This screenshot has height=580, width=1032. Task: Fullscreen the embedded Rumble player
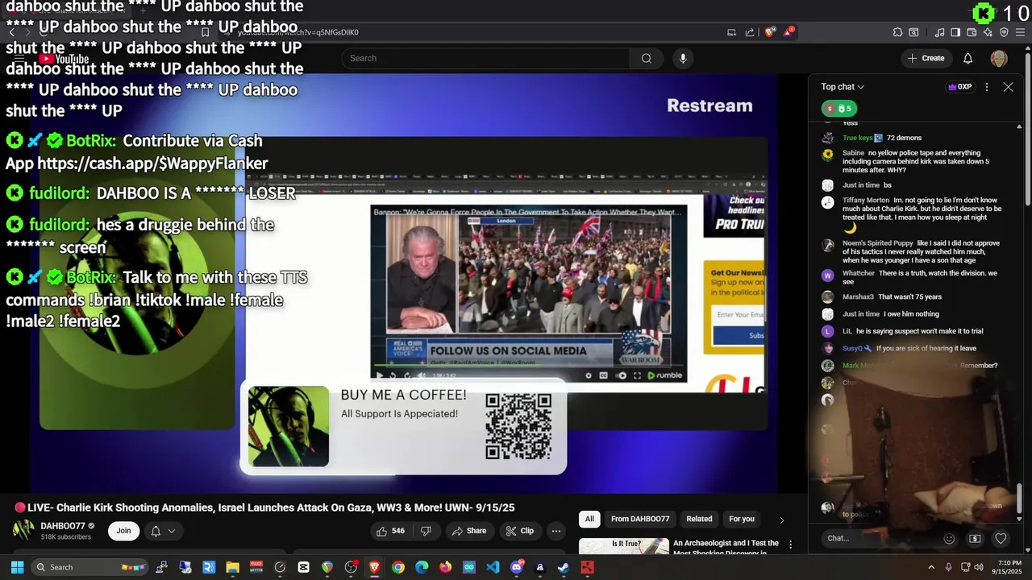pos(637,375)
